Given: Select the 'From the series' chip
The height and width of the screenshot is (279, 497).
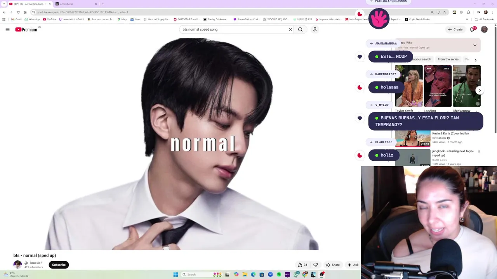Looking at the screenshot, I should tap(448, 59).
